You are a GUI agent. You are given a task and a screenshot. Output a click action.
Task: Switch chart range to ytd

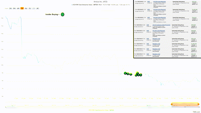coord(18,8)
